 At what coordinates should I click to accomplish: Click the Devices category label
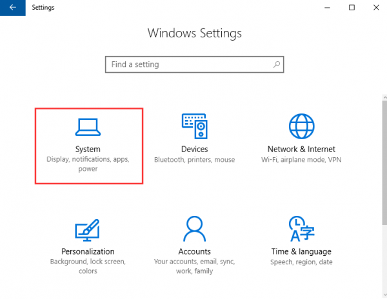click(x=195, y=149)
